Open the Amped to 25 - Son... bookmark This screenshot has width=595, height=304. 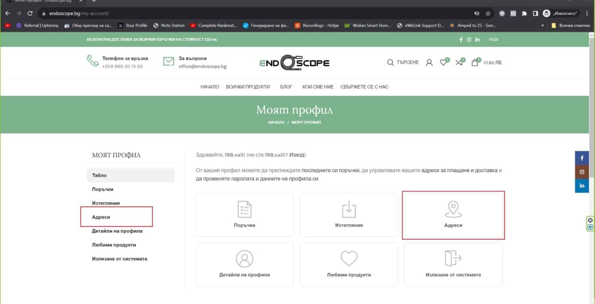point(472,25)
